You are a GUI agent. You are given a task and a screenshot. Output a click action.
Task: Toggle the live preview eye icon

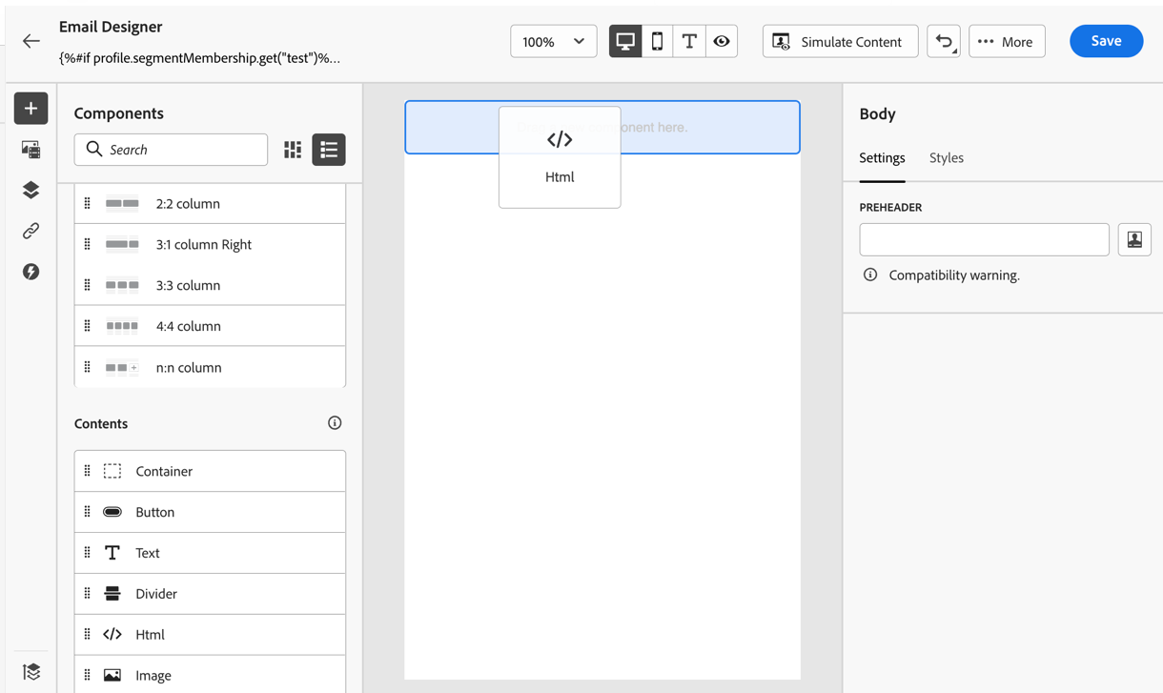click(x=722, y=42)
